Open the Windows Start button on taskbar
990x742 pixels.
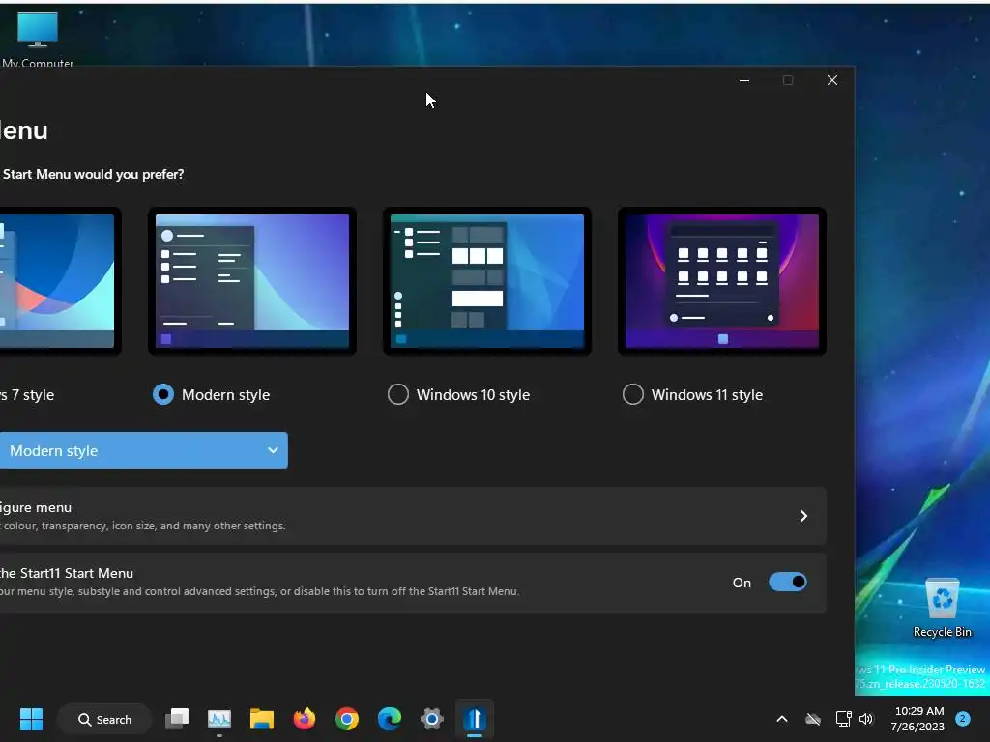[31, 719]
